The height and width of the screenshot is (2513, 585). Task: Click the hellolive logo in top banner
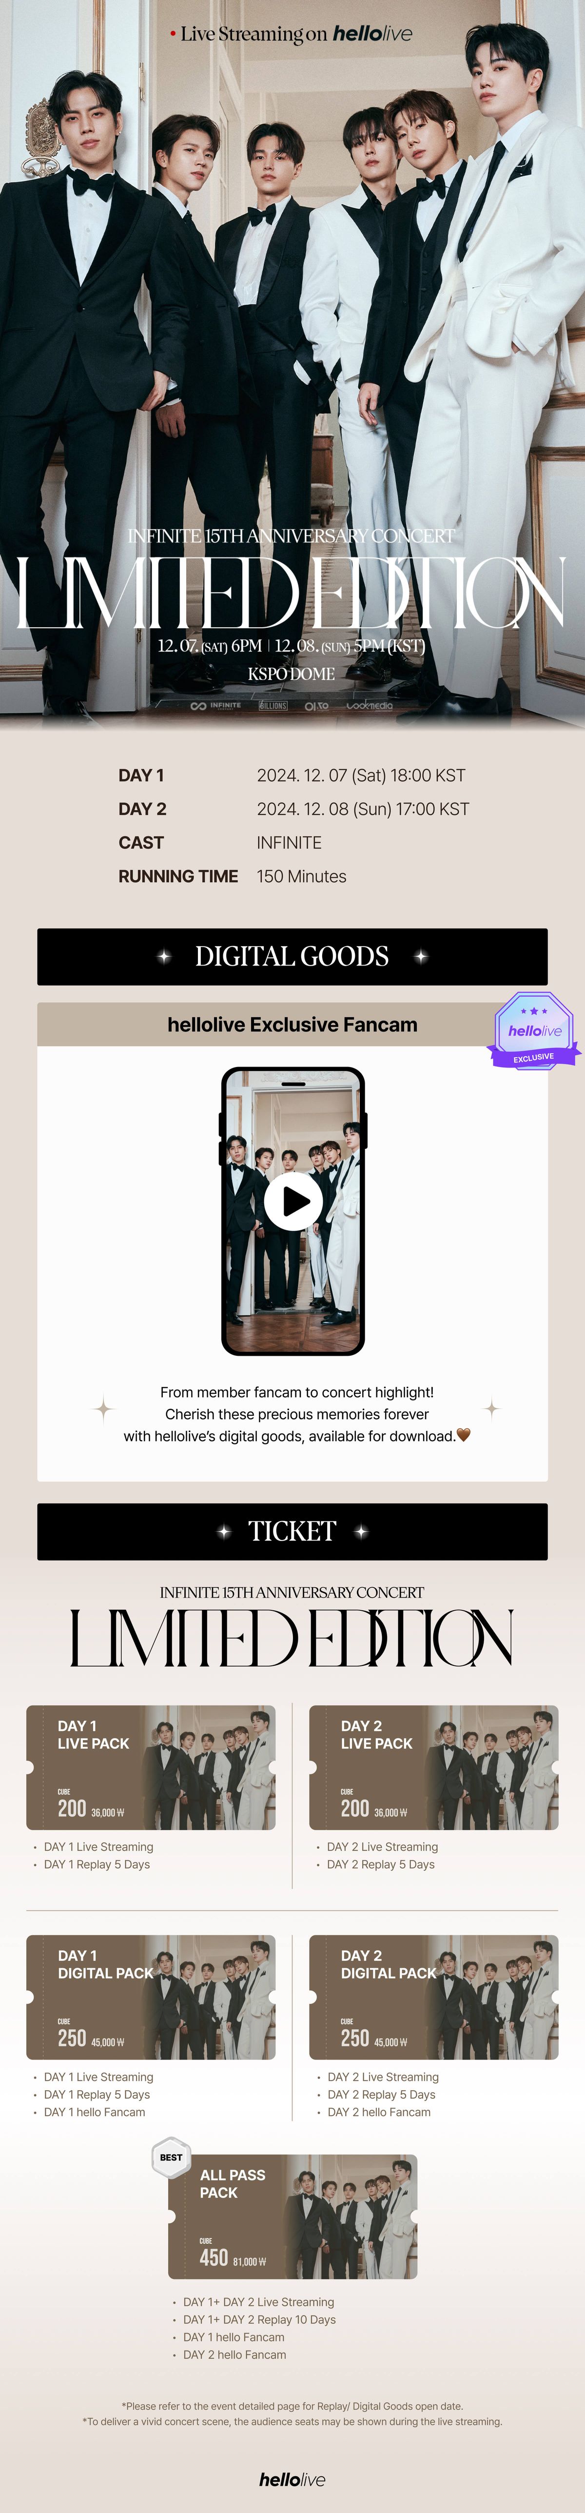372,33
